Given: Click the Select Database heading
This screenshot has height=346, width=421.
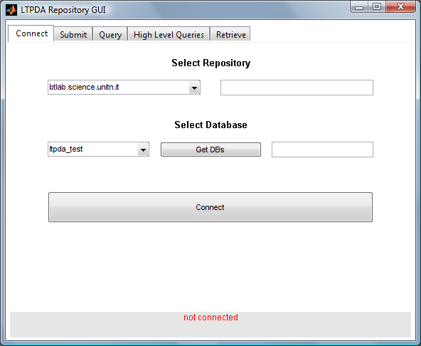Looking at the screenshot, I should 210,125.
